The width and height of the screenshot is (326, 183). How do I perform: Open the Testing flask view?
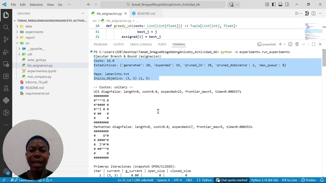pos(6,88)
